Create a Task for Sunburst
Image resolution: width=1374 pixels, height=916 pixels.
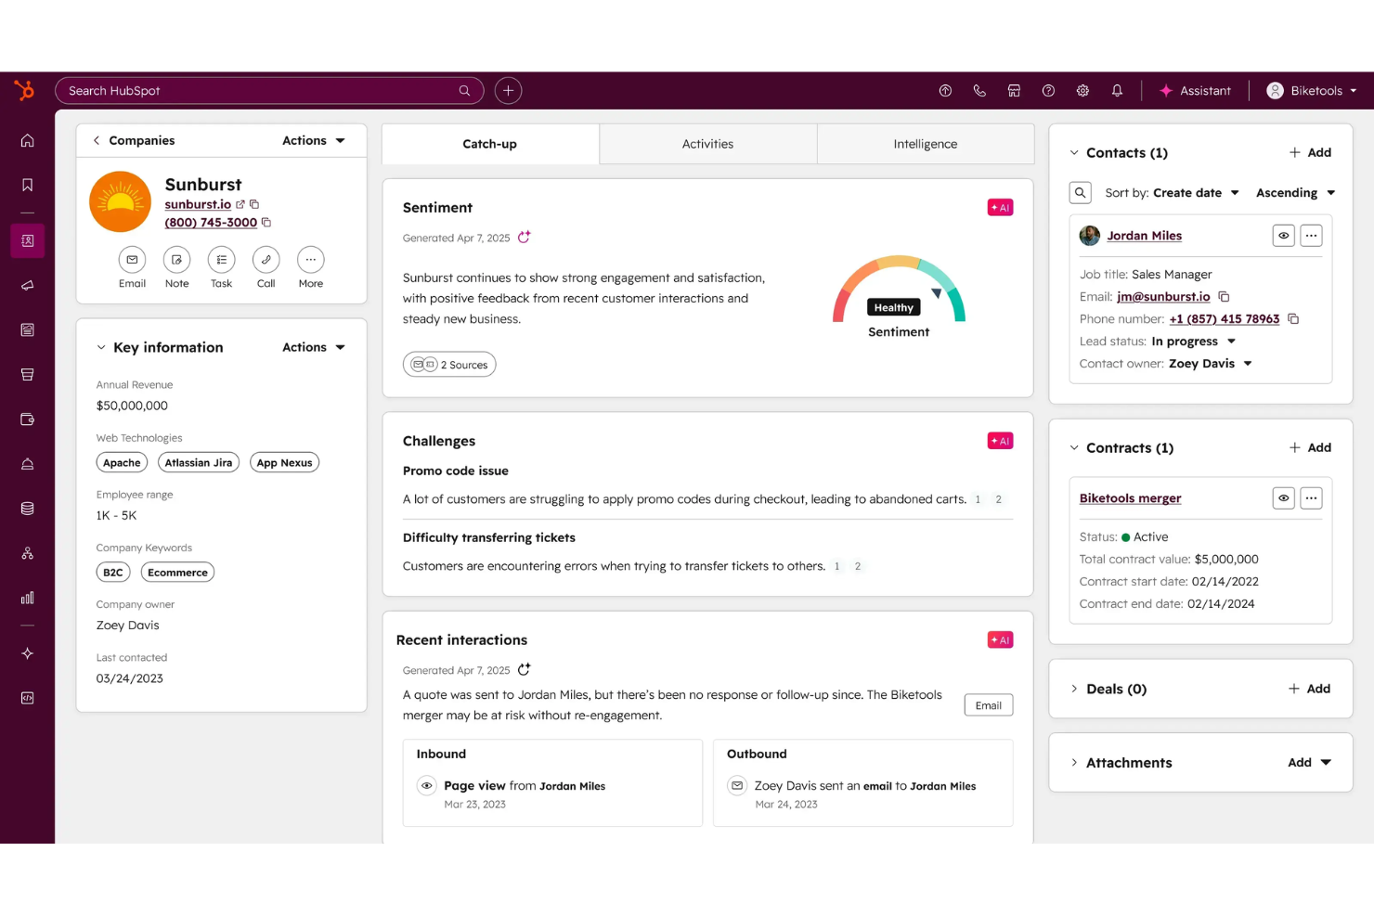(x=221, y=261)
